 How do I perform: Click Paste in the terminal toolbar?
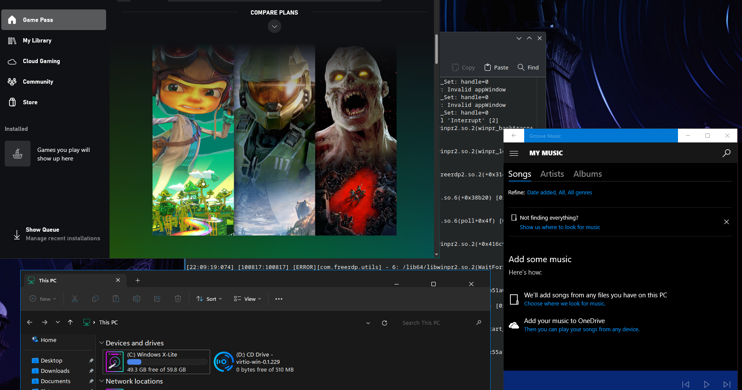tap(496, 67)
